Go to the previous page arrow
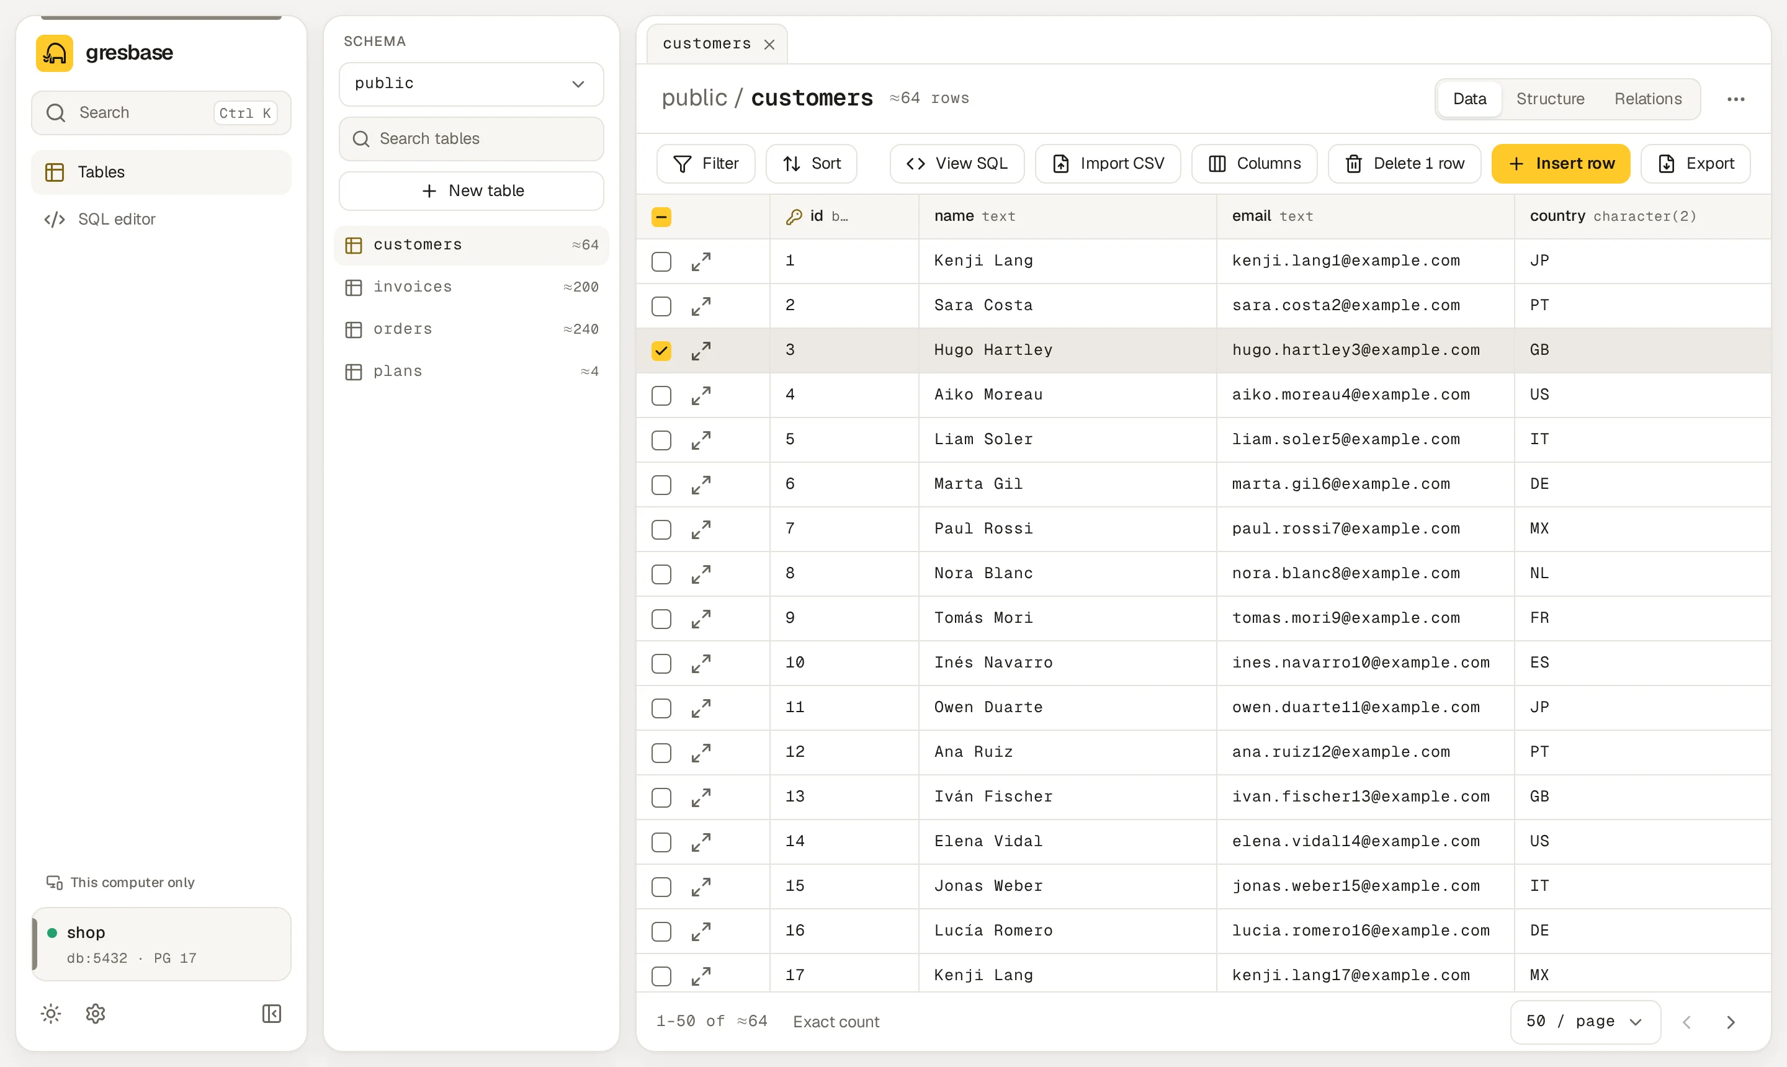The width and height of the screenshot is (1787, 1067). tap(1686, 1022)
